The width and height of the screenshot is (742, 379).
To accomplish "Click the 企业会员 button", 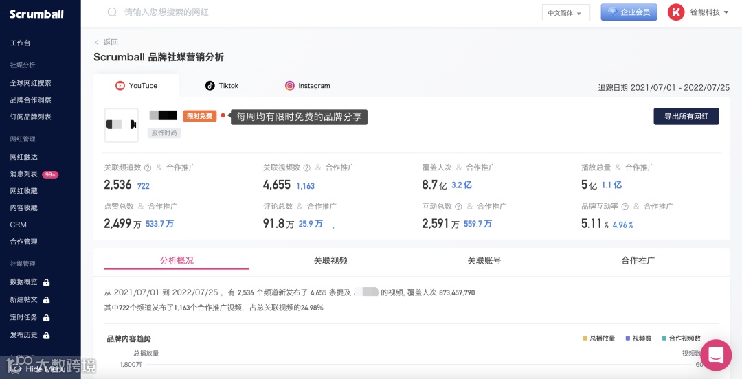I will pyautogui.click(x=629, y=12).
